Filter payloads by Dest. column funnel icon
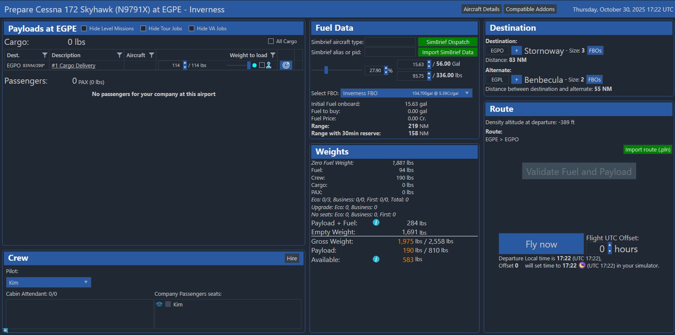Viewport: 675px width, 335px height. pos(44,55)
